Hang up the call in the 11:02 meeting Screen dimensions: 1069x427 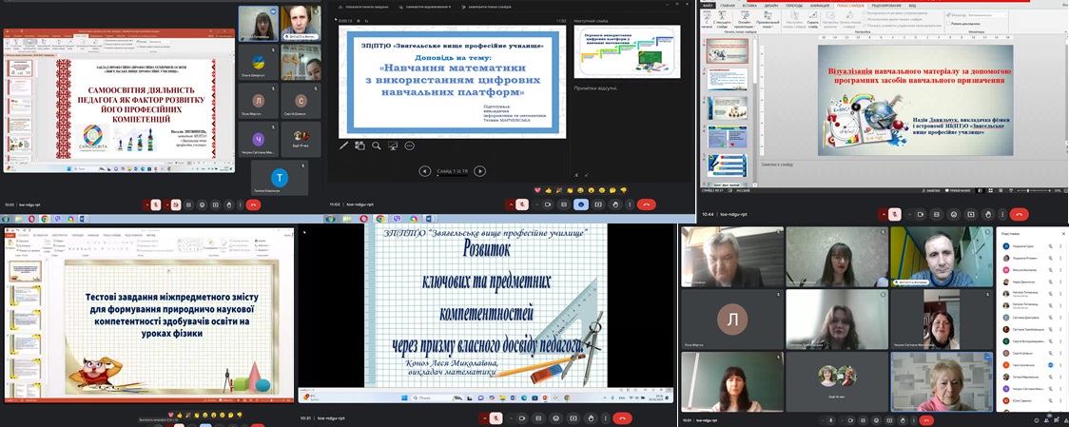coord(647,204)
